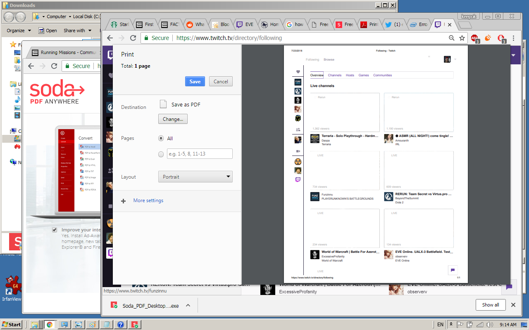The width and height of the screenshot is (529, 330).
Task: Cancel the Print dialog
Action: (x=221, y=81)
